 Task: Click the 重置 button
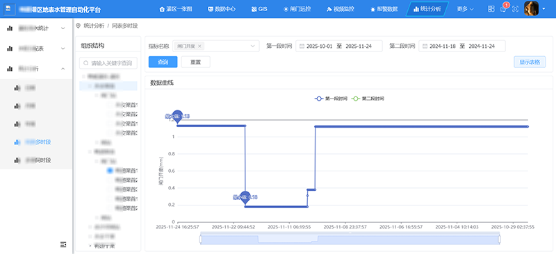coord(195,62)
